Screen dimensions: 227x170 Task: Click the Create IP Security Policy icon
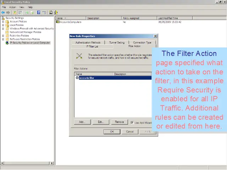coord(51,12)
